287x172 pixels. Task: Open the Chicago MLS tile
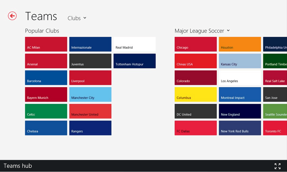pyautogui.click(x=196, y=44)
